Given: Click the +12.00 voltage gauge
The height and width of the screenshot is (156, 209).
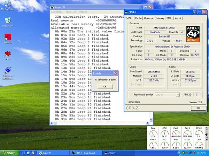Looking at the screenshot, I should point(187,144).
